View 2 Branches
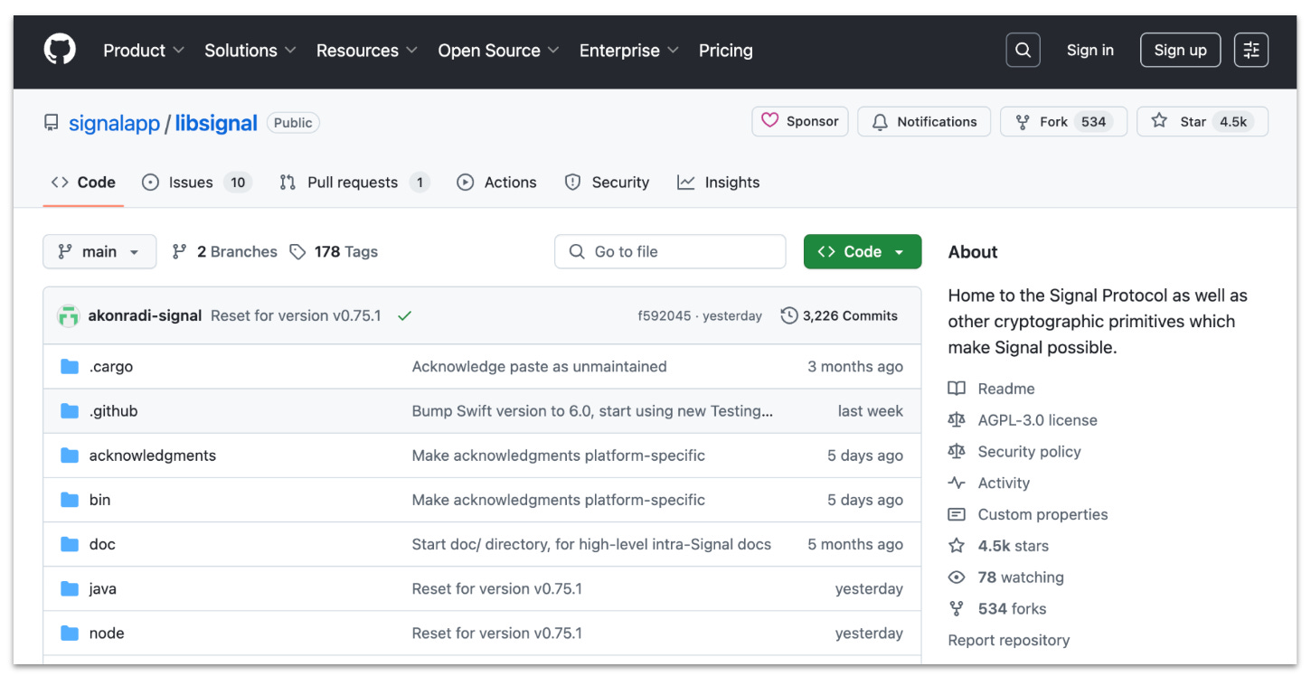 tap(225, 252)
